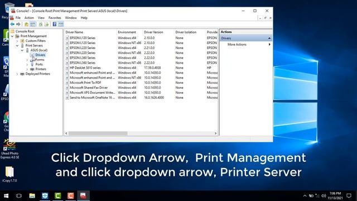357x201 pixels.
Task: Open the Action menu
Action: pos(29,18)
